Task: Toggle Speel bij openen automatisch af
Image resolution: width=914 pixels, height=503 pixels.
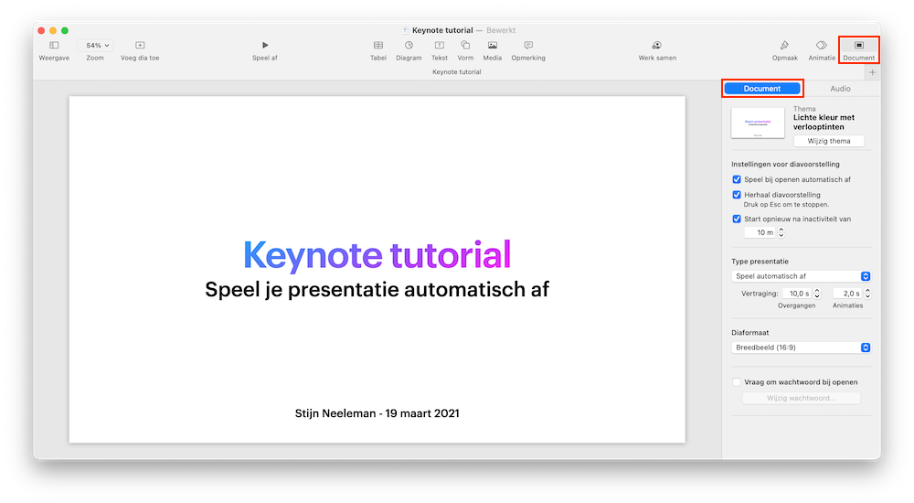Action: [x=737, y=180]
